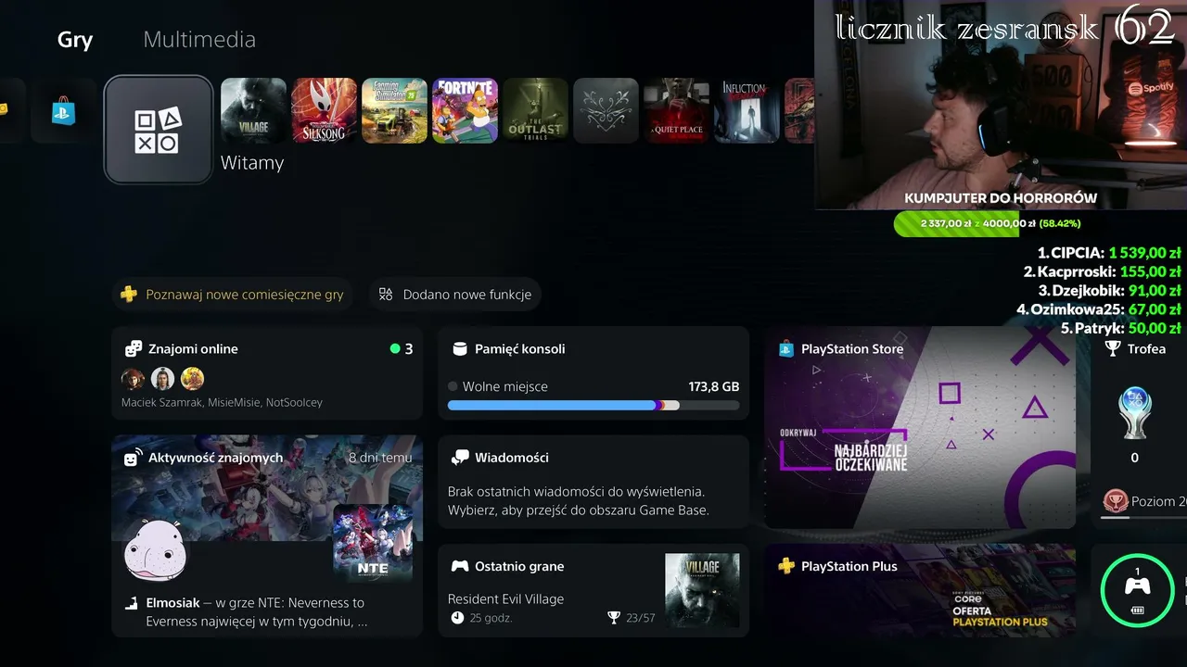Screen dimensions: 1187x667
Task: Select the highlighted Witamy home tile
Action: point(159,130)
